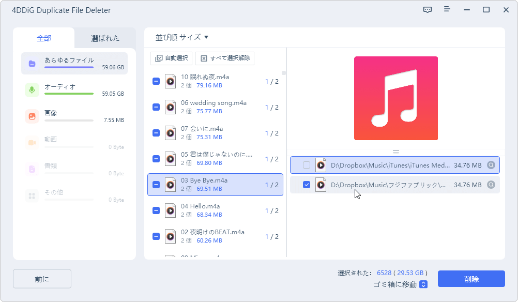Click the audio file icon for 10 眠れぬ夜.m4a

pos(171,81)
